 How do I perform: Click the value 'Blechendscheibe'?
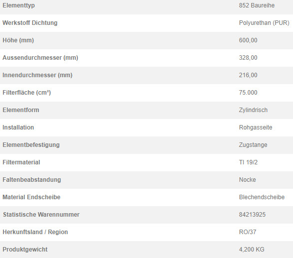tap(262, 197)
